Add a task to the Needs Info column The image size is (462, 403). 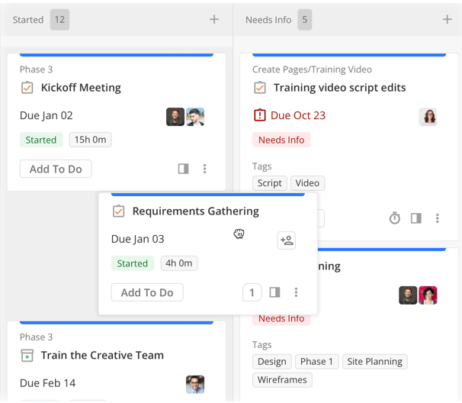click(448, 20)
